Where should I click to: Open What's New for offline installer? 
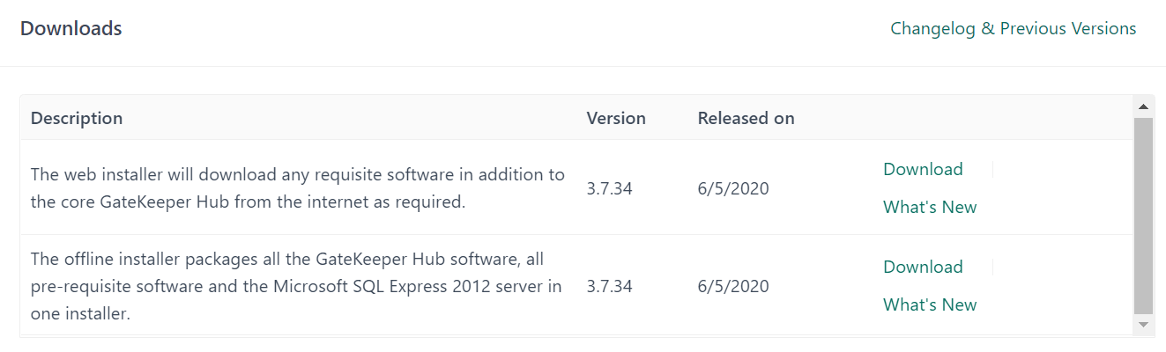pos(930,305)
